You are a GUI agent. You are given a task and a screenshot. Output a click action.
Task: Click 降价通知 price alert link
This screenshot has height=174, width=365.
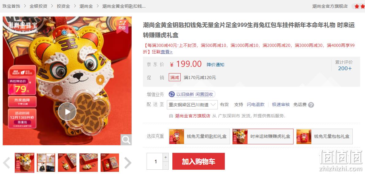click(216, 65)
